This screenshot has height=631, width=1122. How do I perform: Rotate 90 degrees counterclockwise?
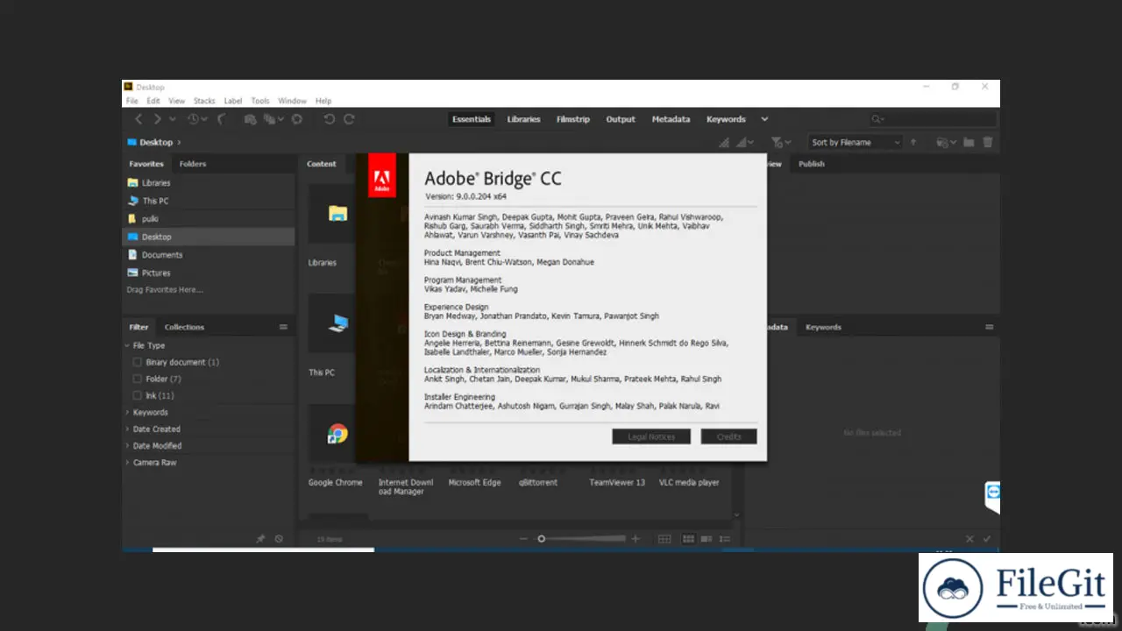[x=330, y=119]
